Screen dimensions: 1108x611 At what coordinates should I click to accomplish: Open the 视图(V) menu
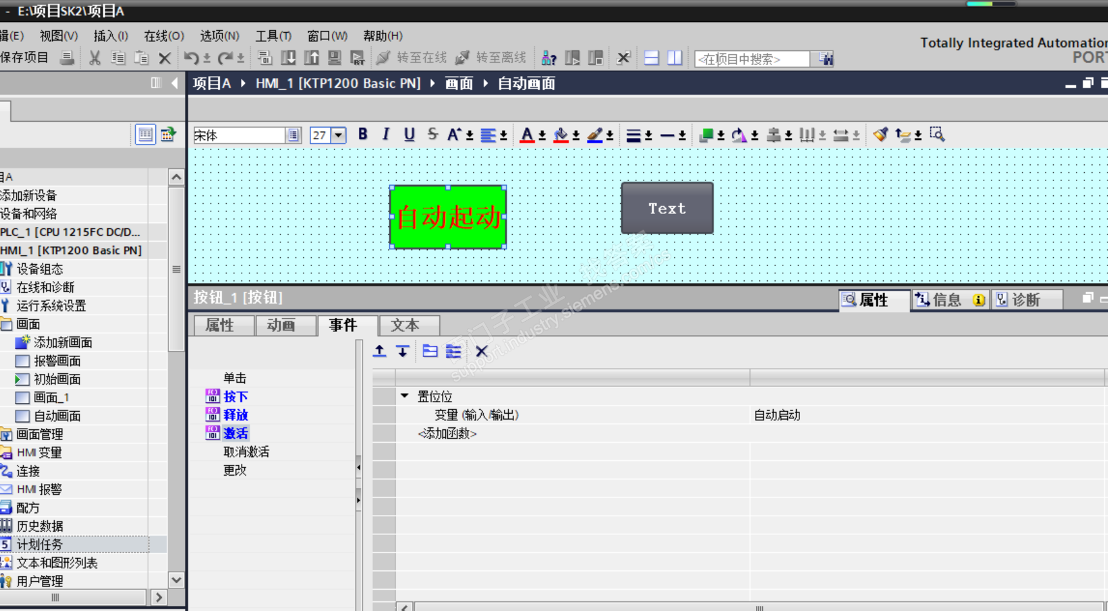coord(59,36)
